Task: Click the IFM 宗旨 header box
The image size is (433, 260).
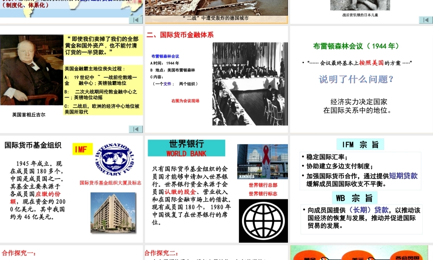Action: [x=360, y=144]
